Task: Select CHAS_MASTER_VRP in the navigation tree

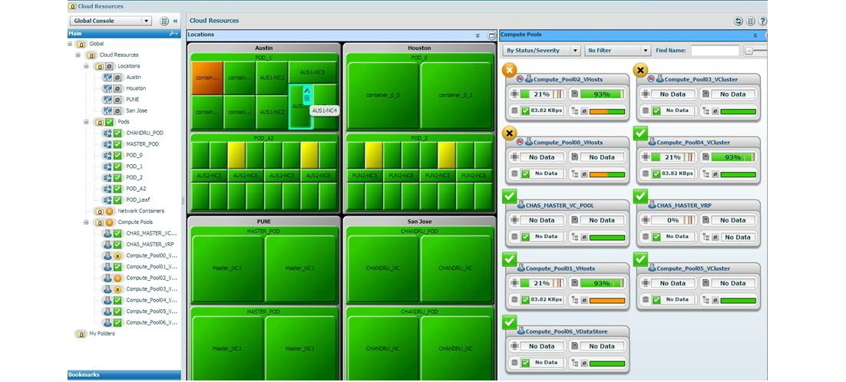Action: (x=150, y=245)
